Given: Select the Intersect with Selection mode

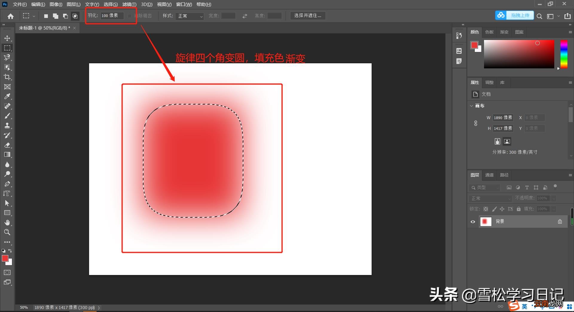Looking at the screenshot, I should [75, 16].
